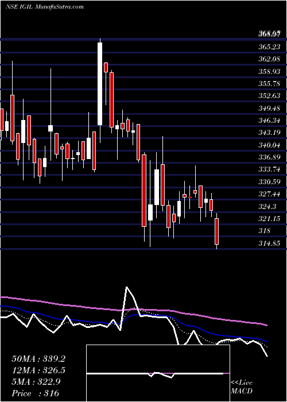Viewport: 287px width, 402px height.
Task: Click the 321.15 price level label
Action: 269,219
